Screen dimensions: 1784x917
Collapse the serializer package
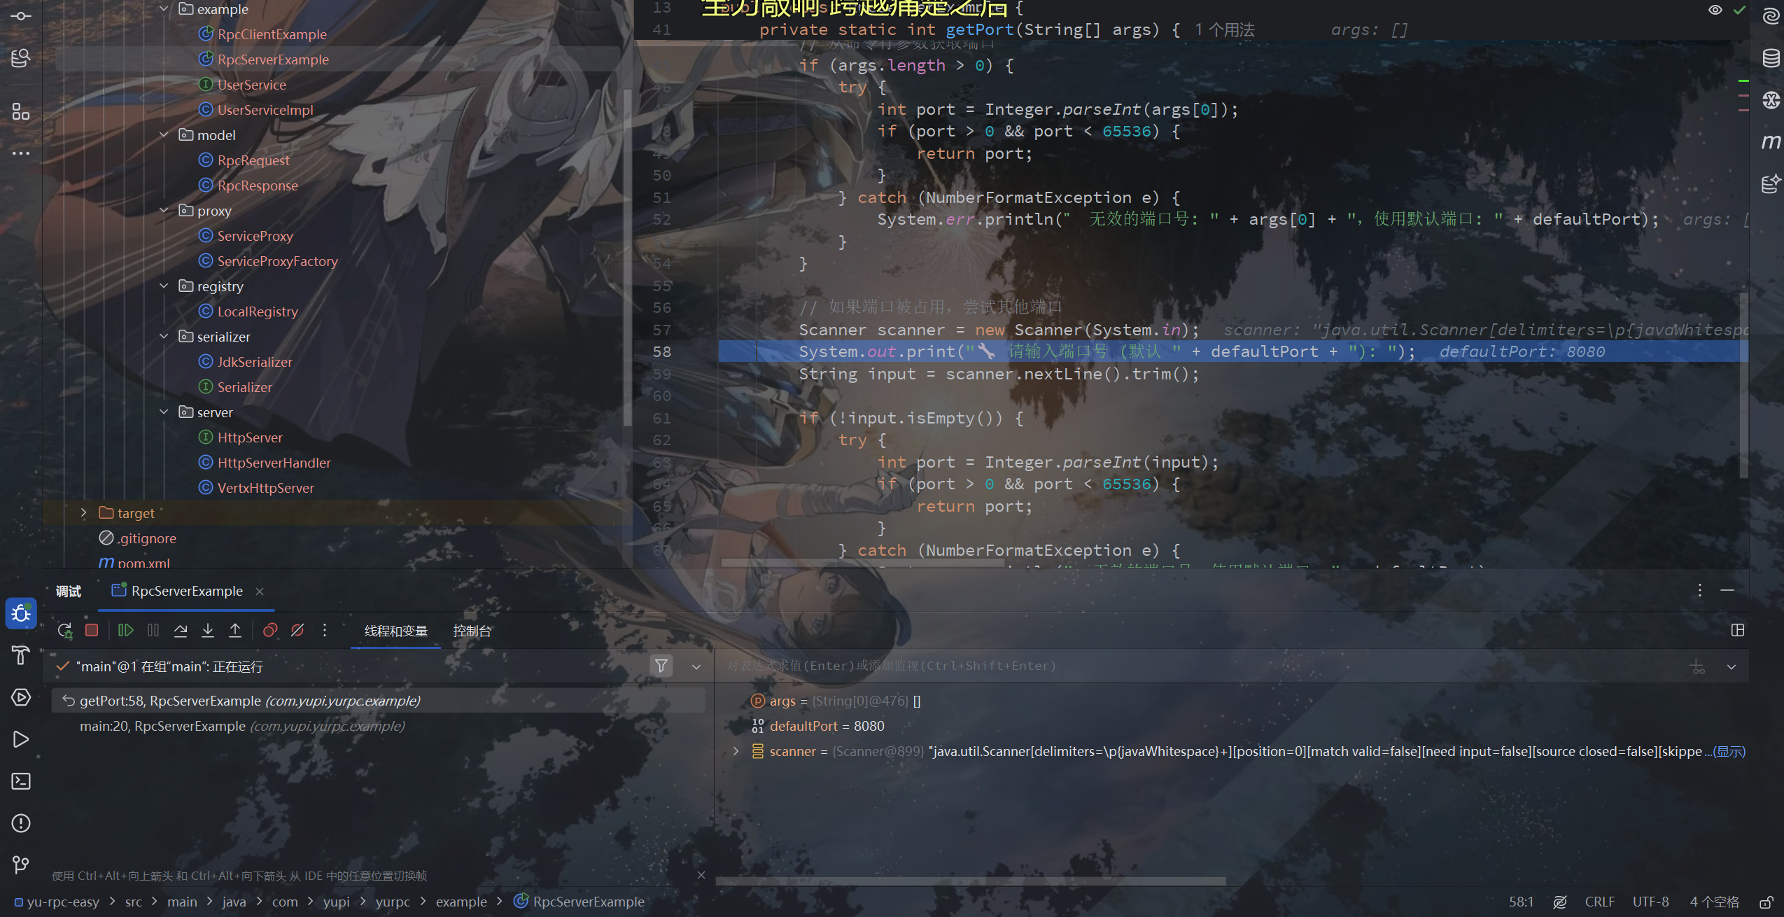164,336
